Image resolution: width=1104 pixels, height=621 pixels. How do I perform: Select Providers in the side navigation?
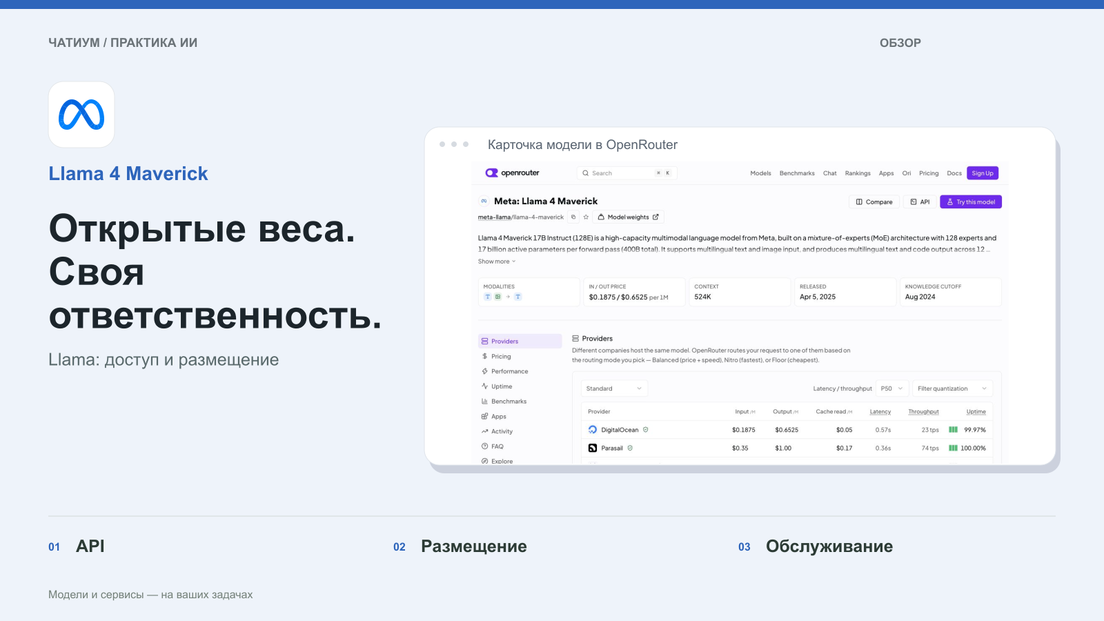[520, 342]
